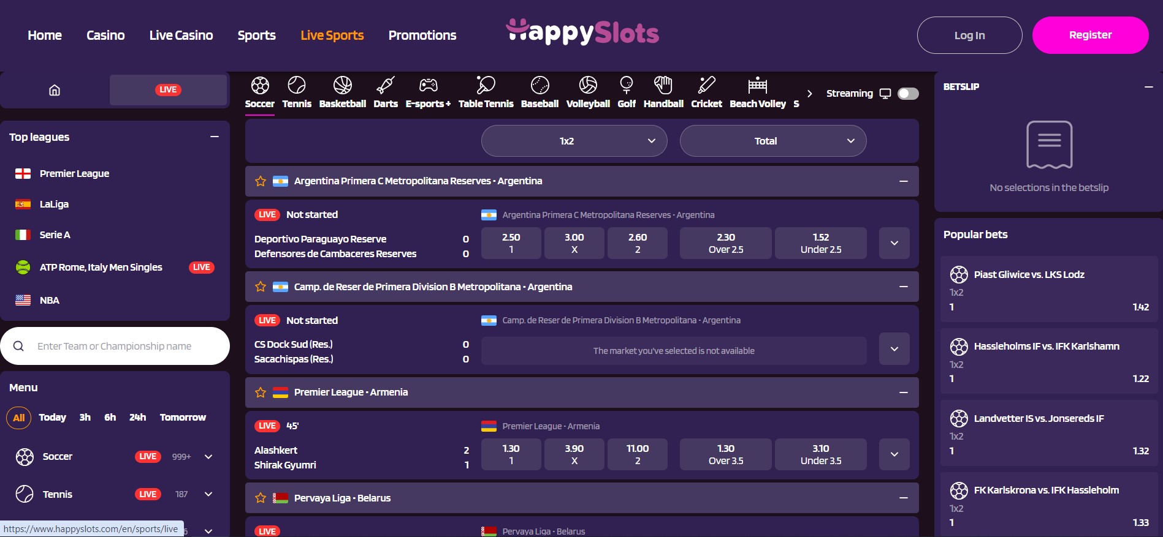Screen dimensions: 1163x537
Task: Click the Soccer ball icon in Menu
Action: 25,457
